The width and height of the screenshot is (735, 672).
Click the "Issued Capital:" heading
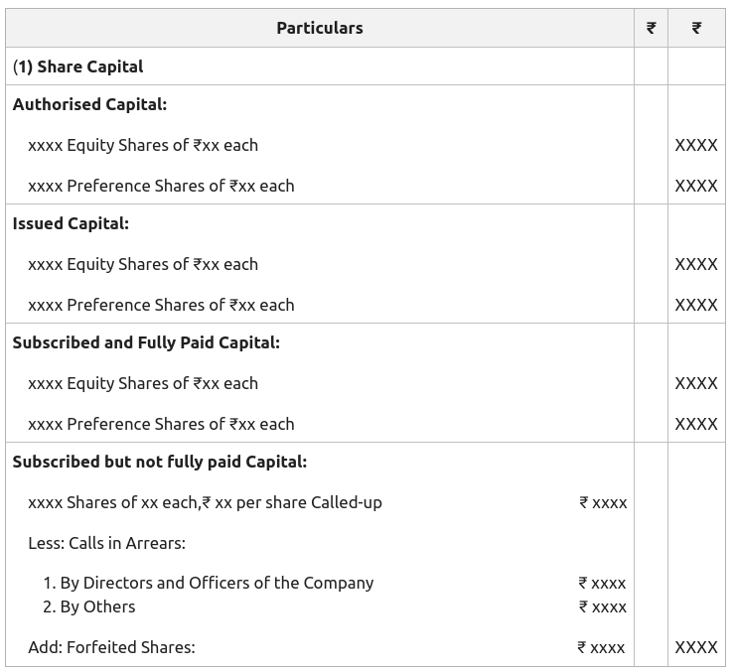(x=71, y=223)
